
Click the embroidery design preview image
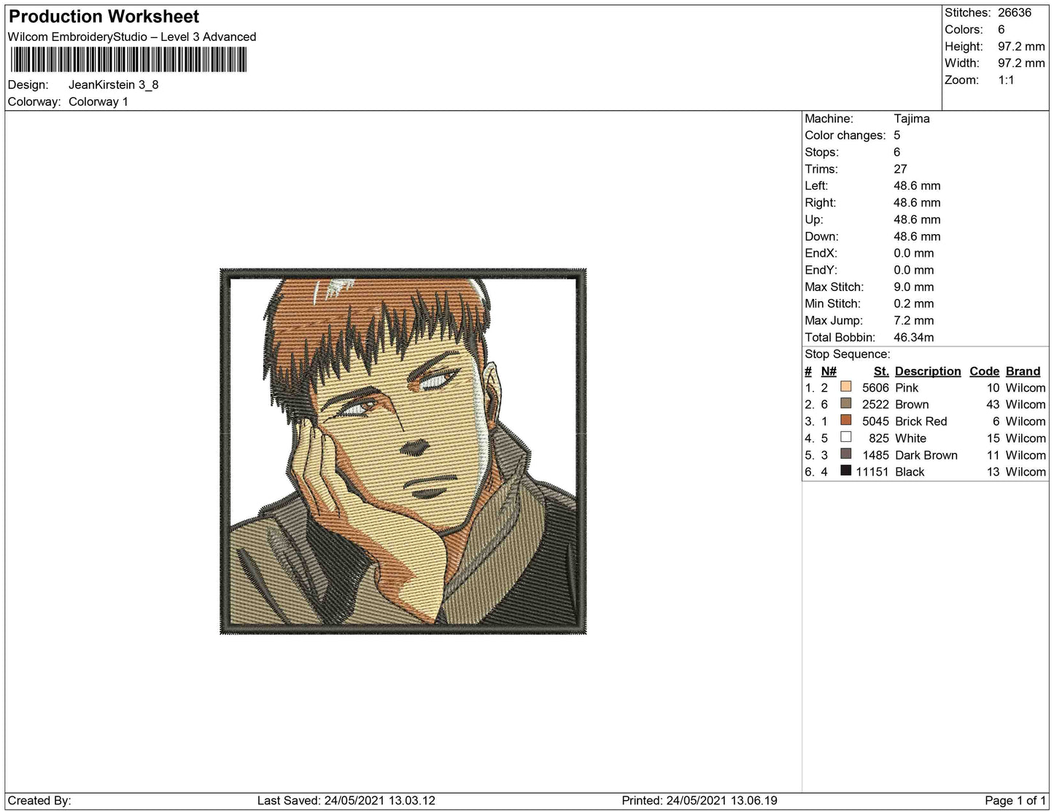pos(403,451)
